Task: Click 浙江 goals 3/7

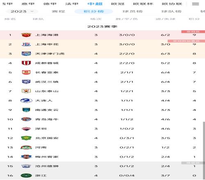Action: [165, 175]
